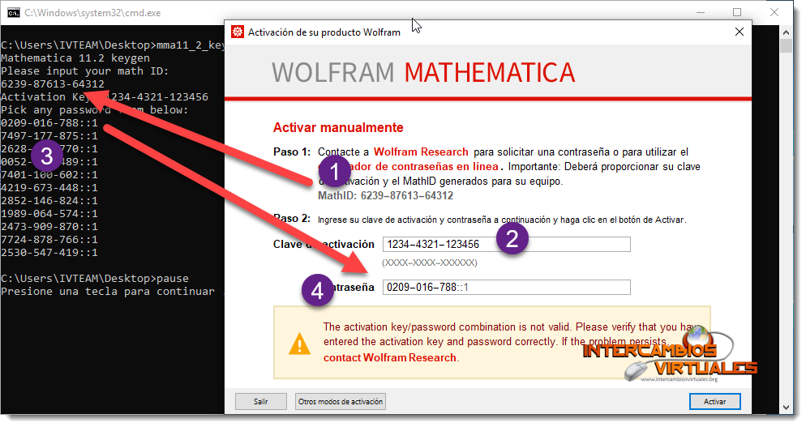The width and height of the screenshot is (806, 427).
Task: Click math ID 6239-87613-64312 in cmd window
Action: click(53, 83)
